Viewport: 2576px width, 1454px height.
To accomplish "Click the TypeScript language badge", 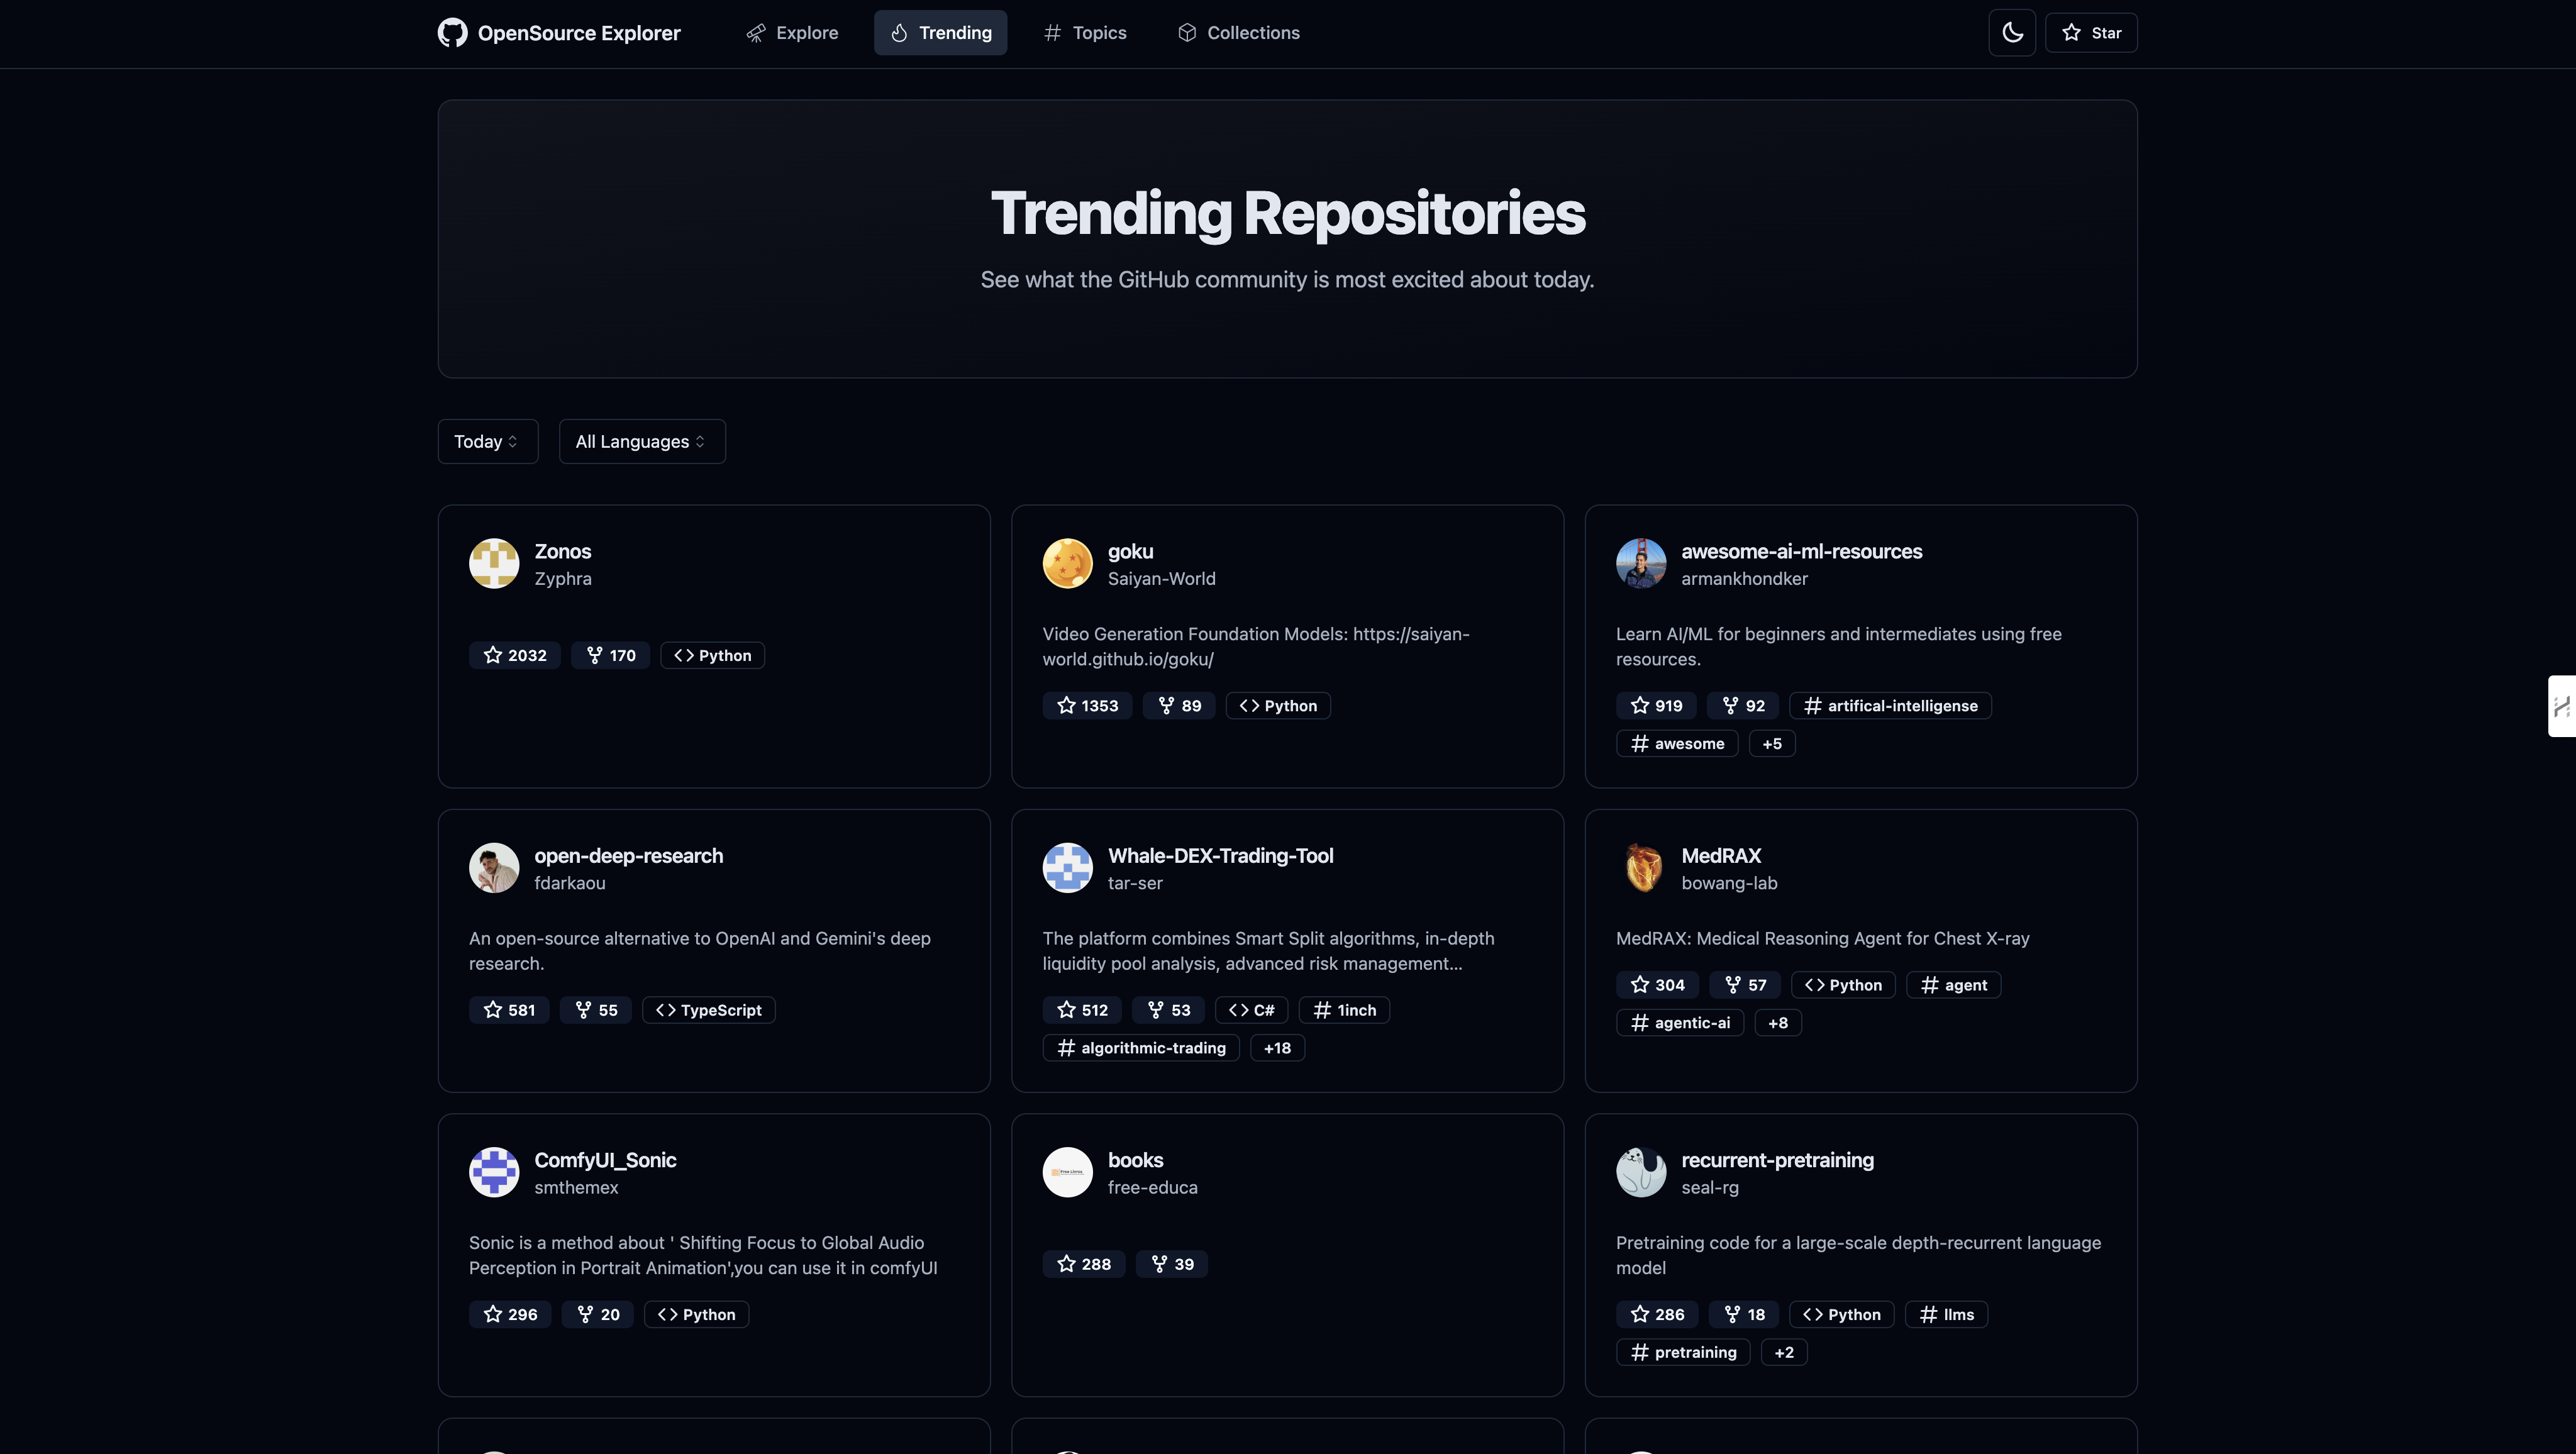I will [708, 1010].
